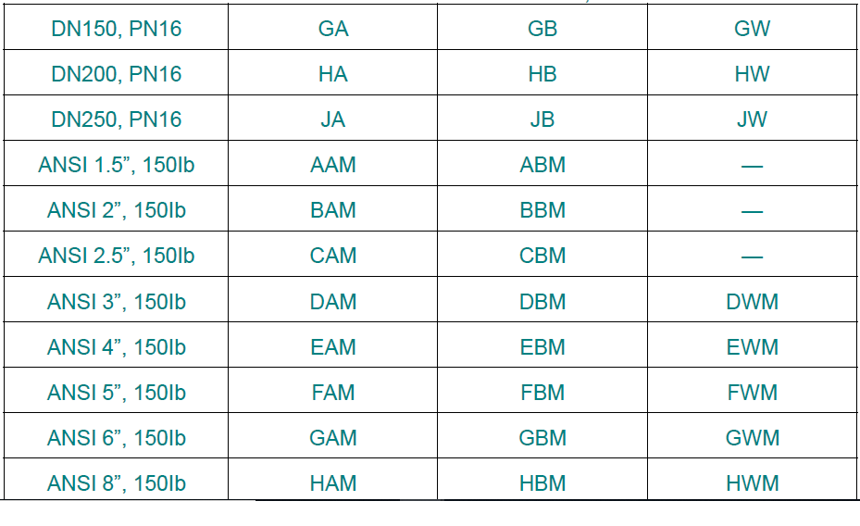Click the HB code cell
860x526 pixels.
[x=542, y=74]
